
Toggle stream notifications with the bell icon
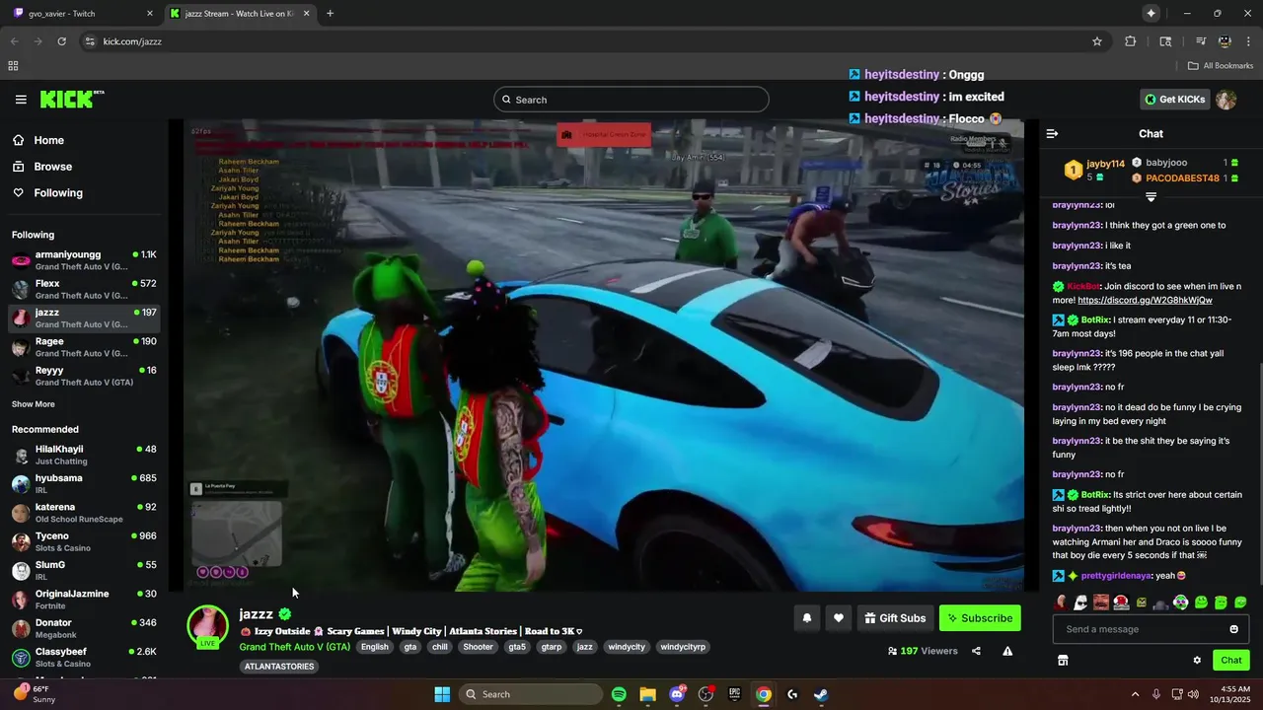(806, 618)
